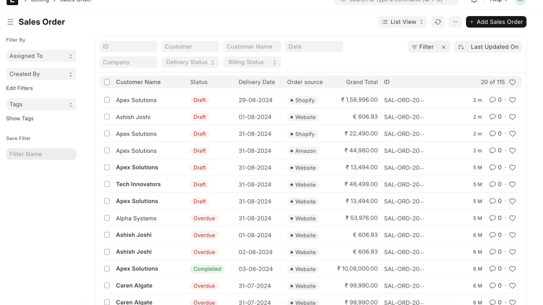Click the refresh list icon
The height and width of the screenshot is (305, 543).
point(438,22)
